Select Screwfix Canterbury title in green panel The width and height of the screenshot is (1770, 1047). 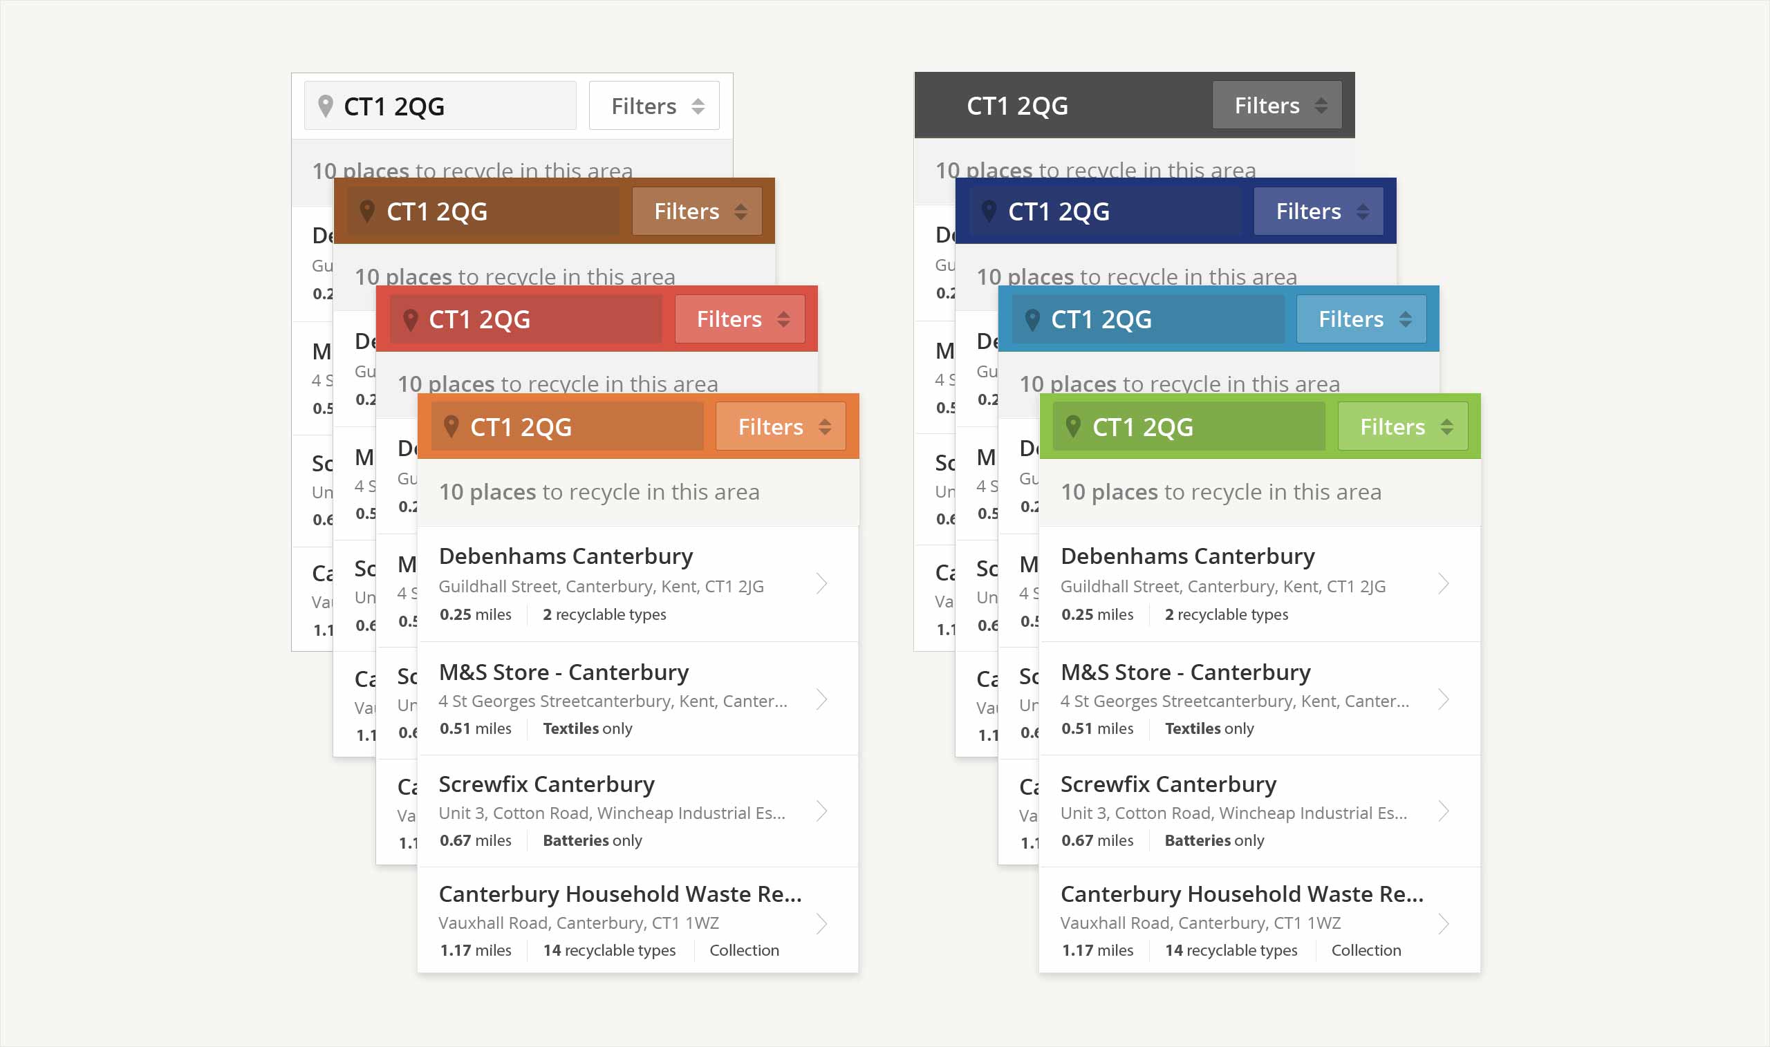point(1168,784)
